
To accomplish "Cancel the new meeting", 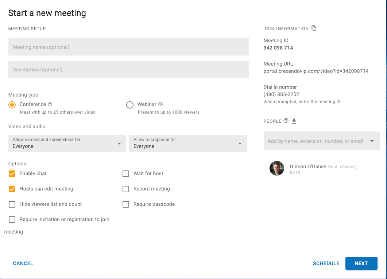I will [23, 263].
